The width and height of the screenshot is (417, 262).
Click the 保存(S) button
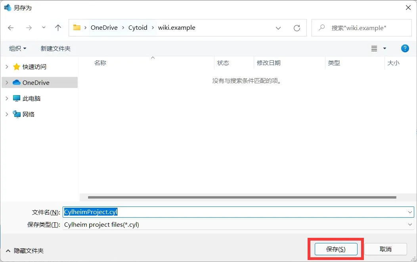click(336, 249)
